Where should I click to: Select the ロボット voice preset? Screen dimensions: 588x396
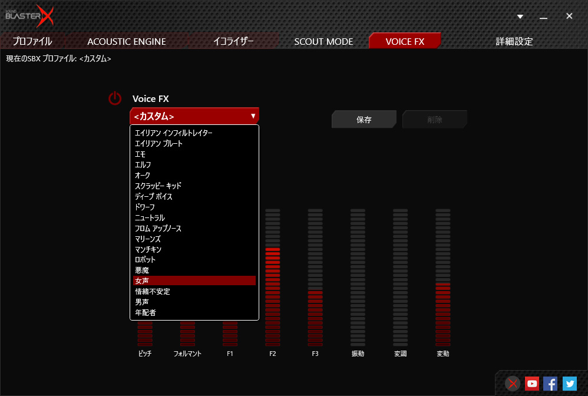point(194,259)
